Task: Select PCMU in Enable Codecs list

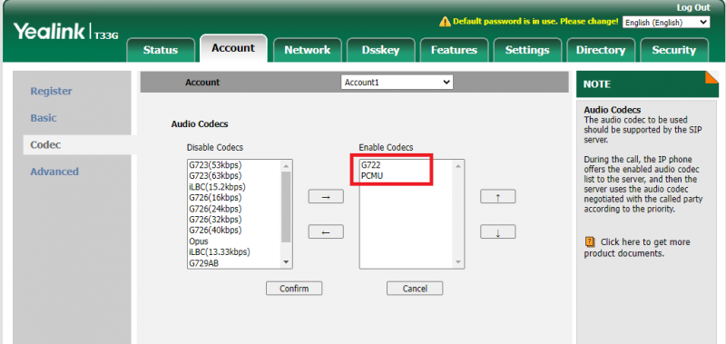Action: (x=372, y=176)
